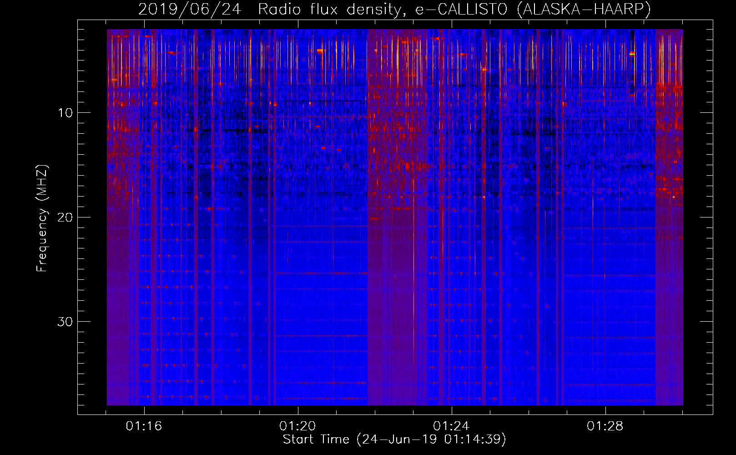Click the 'Start Time (24-Jun-19 01:14:39)' axis label
The image size is (736, 455).
tap(394, 439)
